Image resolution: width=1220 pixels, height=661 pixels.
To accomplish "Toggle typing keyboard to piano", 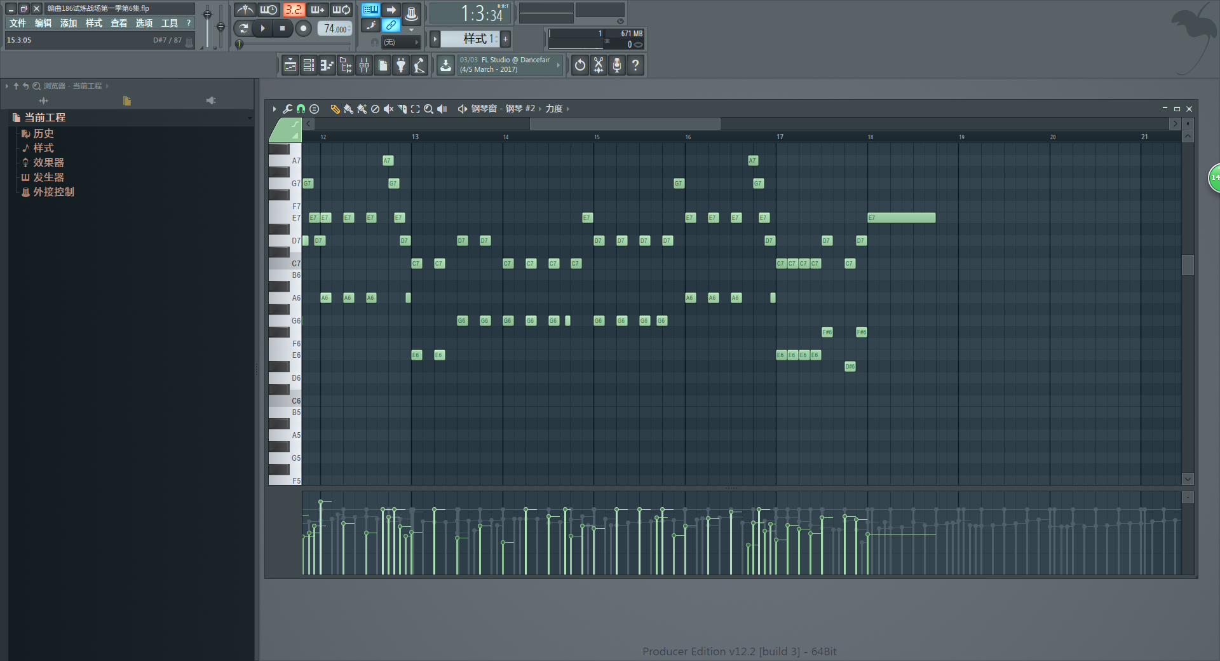I will pos(370,10).
